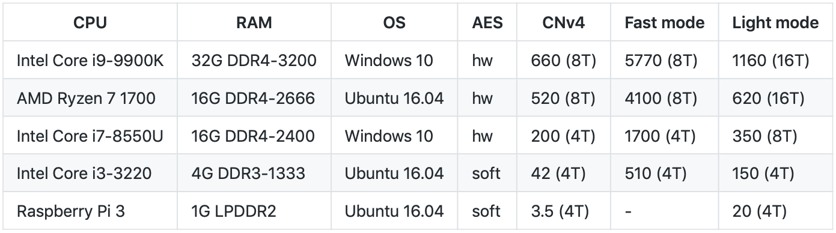Click the CPU column header
Screen dimensions: 836x233
(90, 23)
